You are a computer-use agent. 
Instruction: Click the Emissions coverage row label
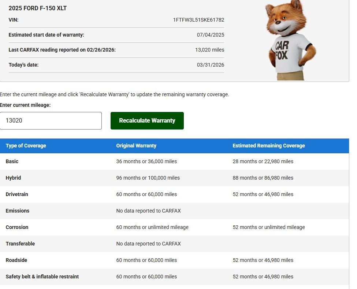click(x=18, y=211)
